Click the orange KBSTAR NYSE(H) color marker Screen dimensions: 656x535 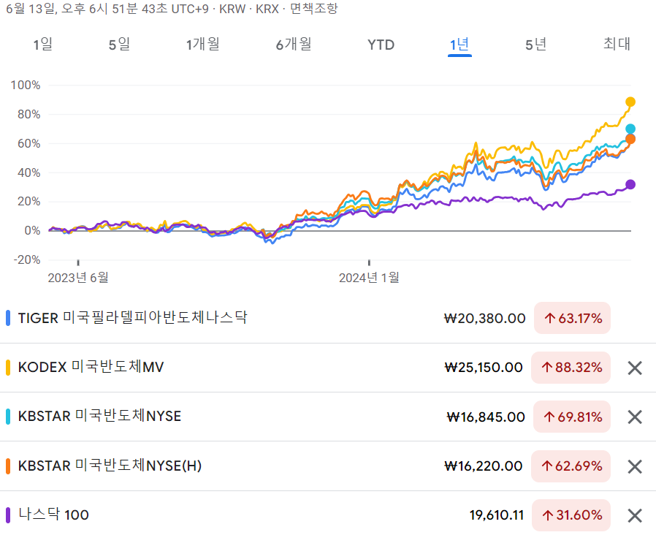[x=8, y=466]
